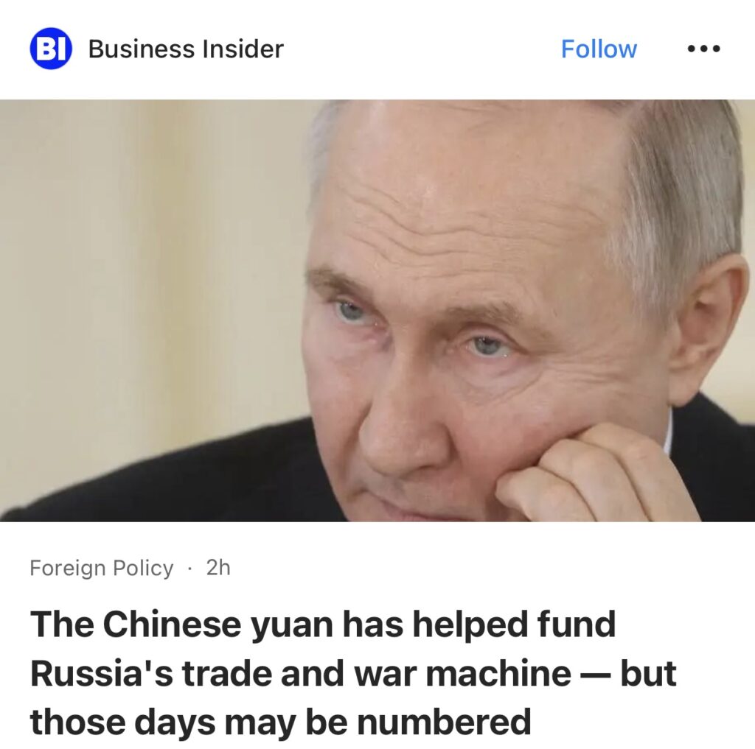The height and width of the screenshot is (749, 755).
Task: Open the Chinese yuan headline article
Action: pyautogui.click(x=353, y=672)
